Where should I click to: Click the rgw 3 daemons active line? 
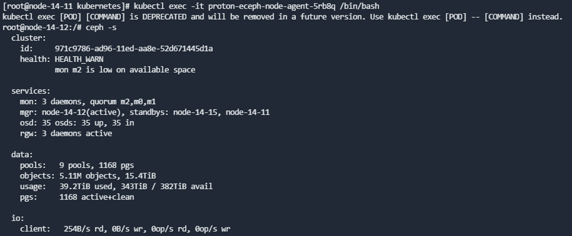pyautogui.click(x=66, y=133)
